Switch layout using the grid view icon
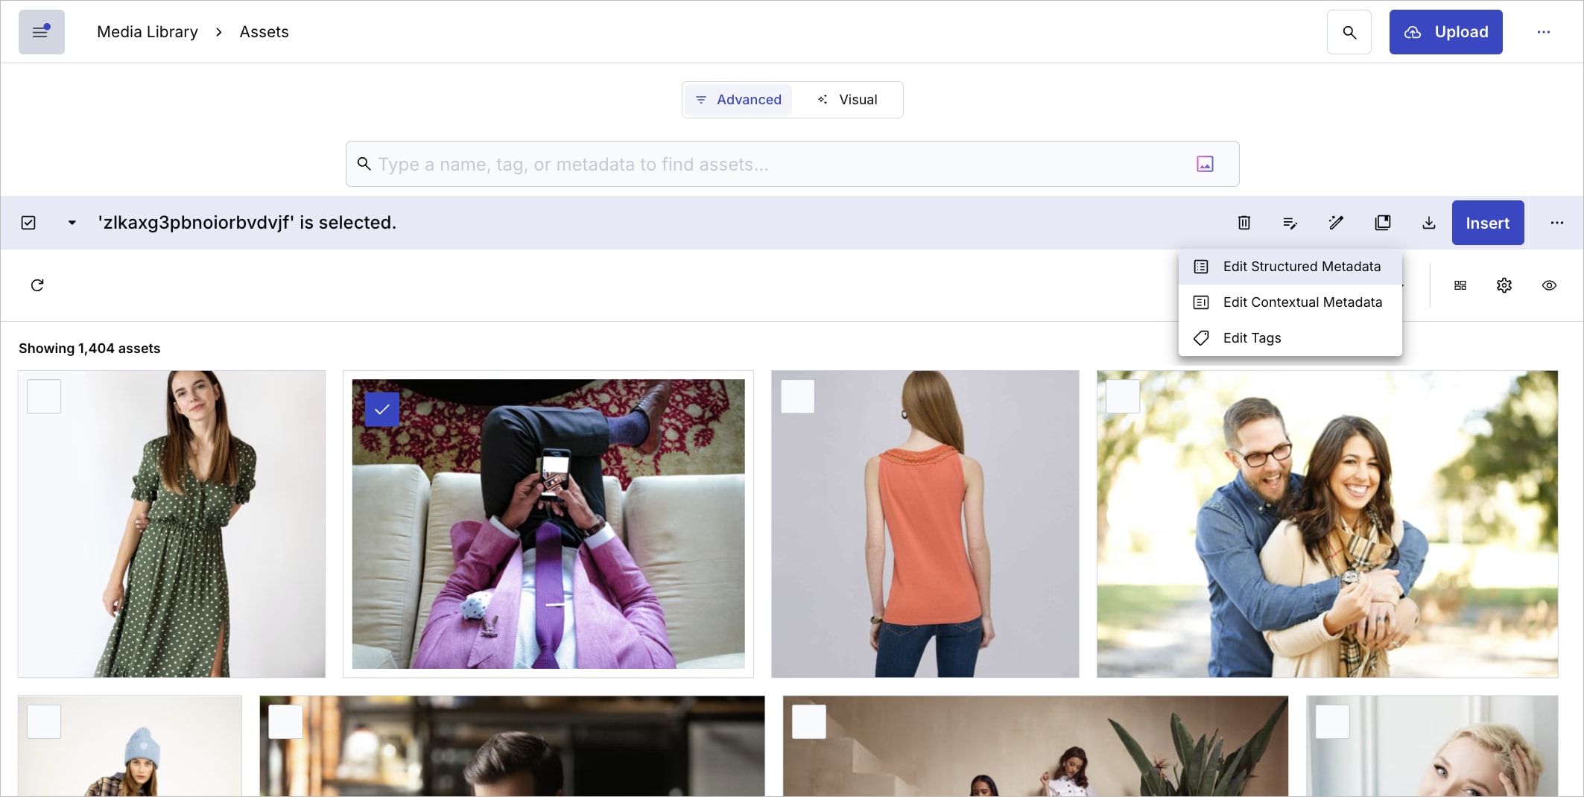Screen dimensions: 1584x797 click(x=1460, y=285)
